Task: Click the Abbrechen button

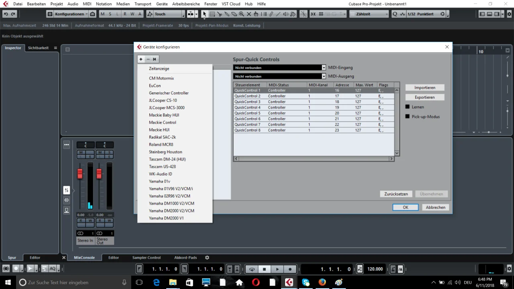Action: tap(436, 207)
